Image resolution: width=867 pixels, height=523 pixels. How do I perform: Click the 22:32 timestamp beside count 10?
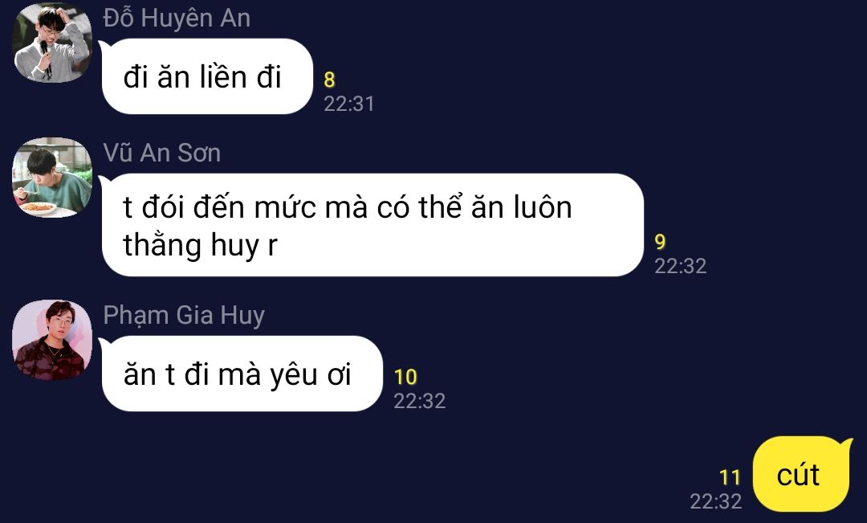click(x=419, y=401)
